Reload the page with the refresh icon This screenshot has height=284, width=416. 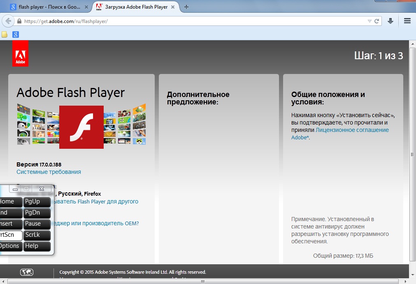point(376,21)
